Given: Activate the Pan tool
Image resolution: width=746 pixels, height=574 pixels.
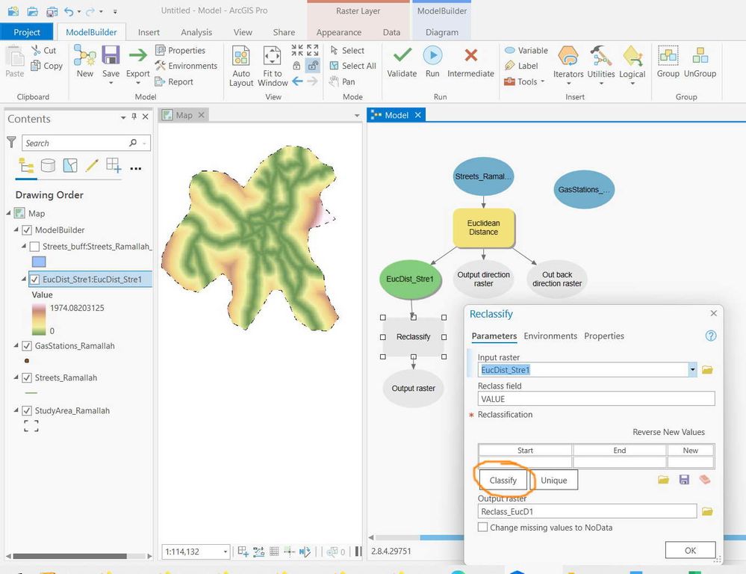Looking at the screenshot, I should point(342,81).
